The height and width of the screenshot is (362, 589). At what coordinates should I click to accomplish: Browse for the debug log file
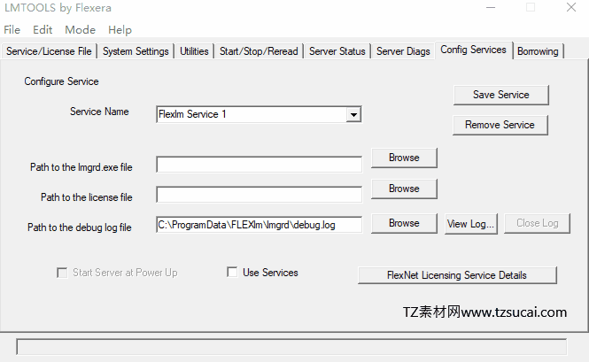pos(404,223)
